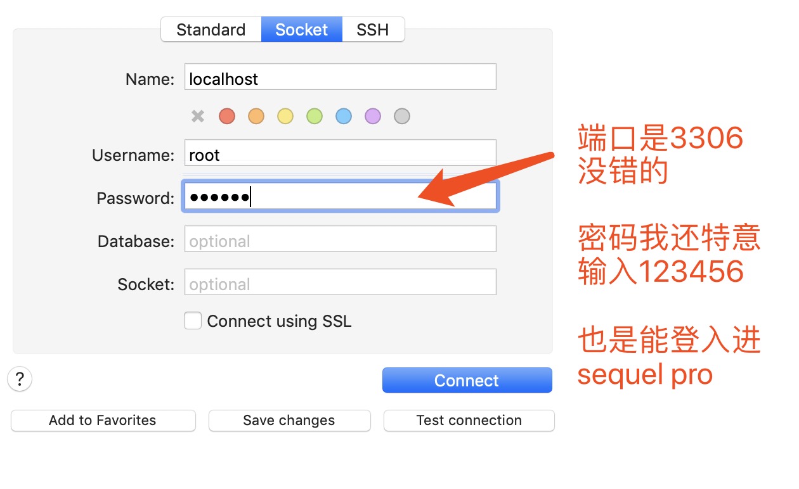The height and width of the screenshot is (489, 799).
Task: Click Save changes
Action: click(289, 420)
